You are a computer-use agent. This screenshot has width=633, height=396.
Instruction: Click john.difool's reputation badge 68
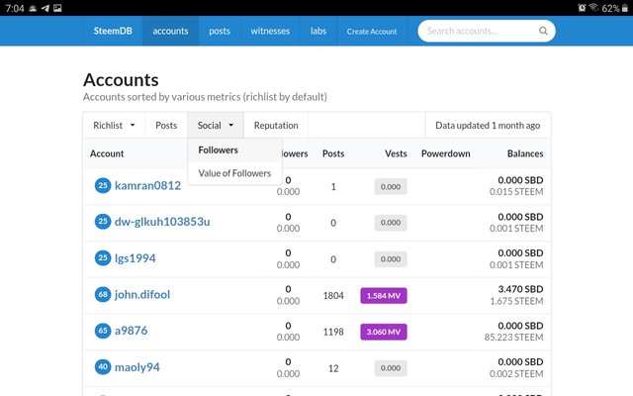(x=102, y=294)
